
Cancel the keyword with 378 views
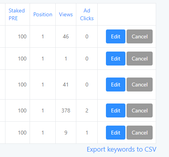[x=140, y=110]
